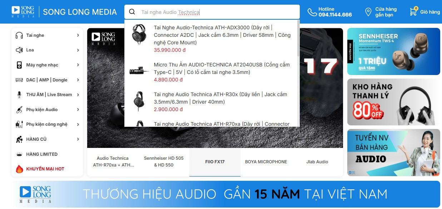
Task: Click the music player icon beside Máy nghe nhạc
Action: (x=19, y=65)
